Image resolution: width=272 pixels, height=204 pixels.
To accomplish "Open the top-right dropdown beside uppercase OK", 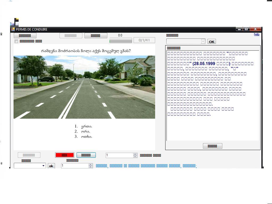I will tap(203, 41).
